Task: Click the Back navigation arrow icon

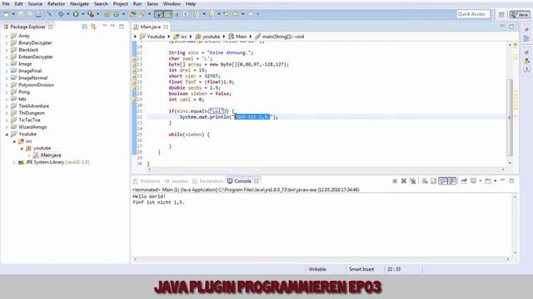Action: tap(235, 14)
